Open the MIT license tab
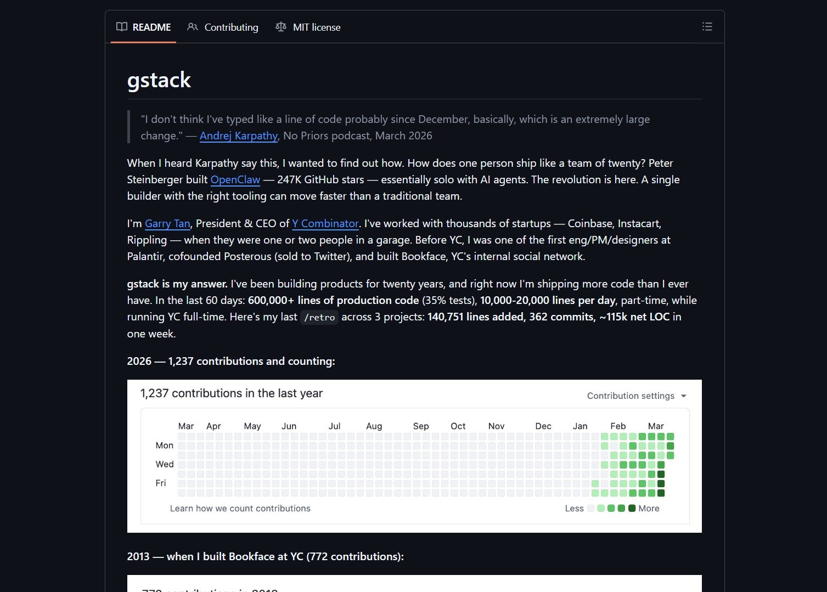 click(317, 27)
